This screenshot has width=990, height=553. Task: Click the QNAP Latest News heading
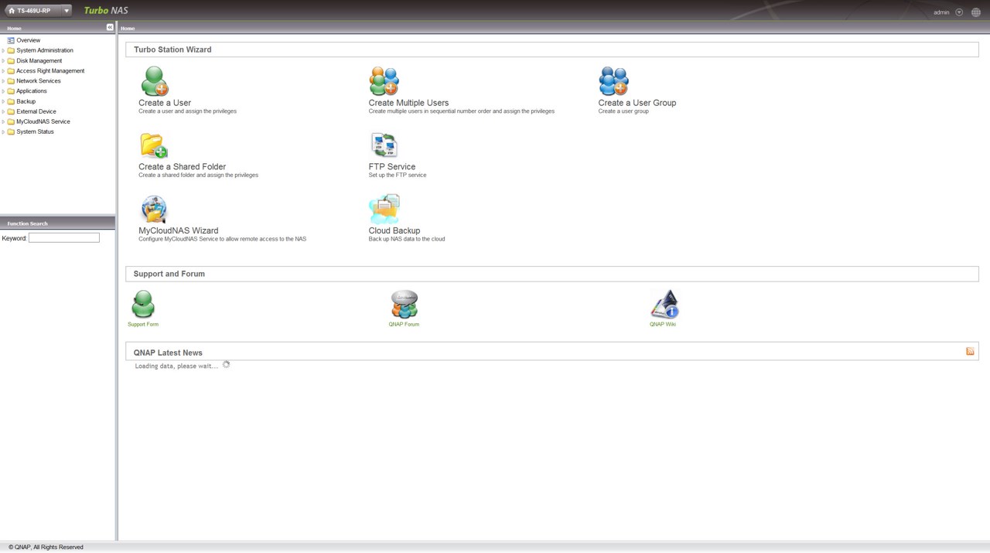(x=168, y=353)
